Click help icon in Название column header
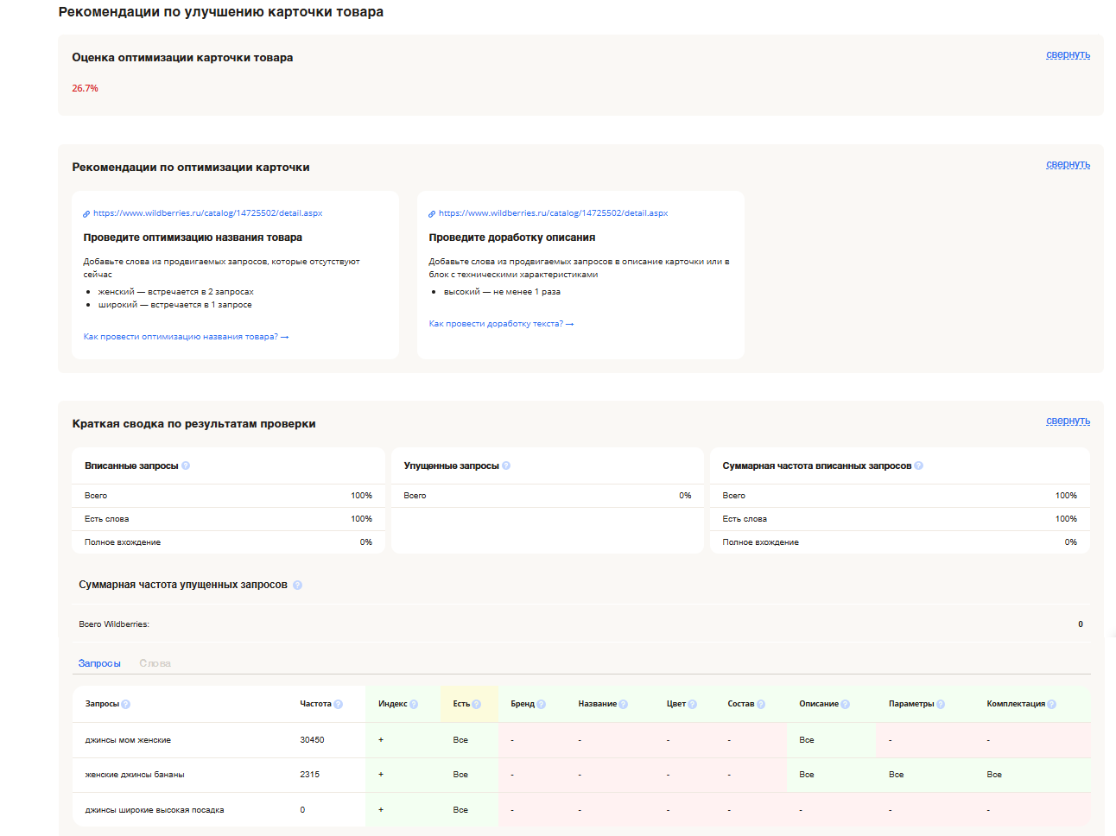The width and height of the screenshot is (1116, 836). point(624,705)
